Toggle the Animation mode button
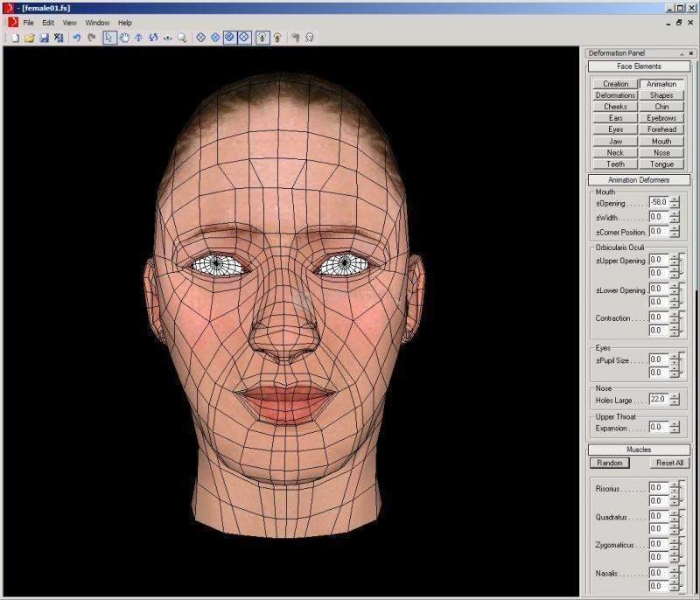700x600 pixels. pos(661,84)
